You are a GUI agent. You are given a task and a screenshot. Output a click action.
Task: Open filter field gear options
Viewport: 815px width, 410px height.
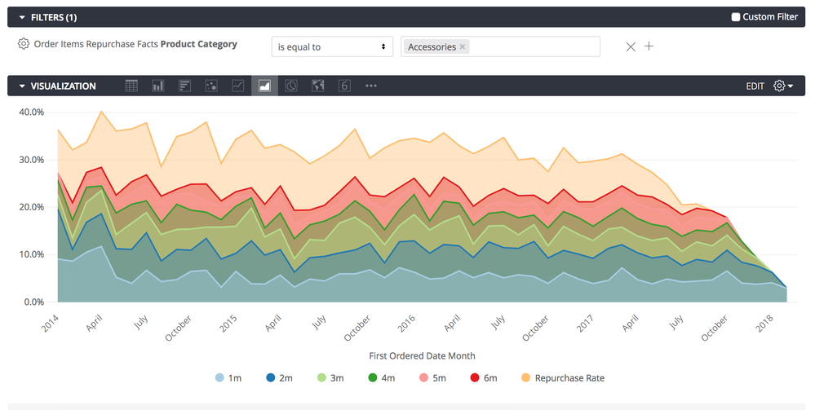24,44
